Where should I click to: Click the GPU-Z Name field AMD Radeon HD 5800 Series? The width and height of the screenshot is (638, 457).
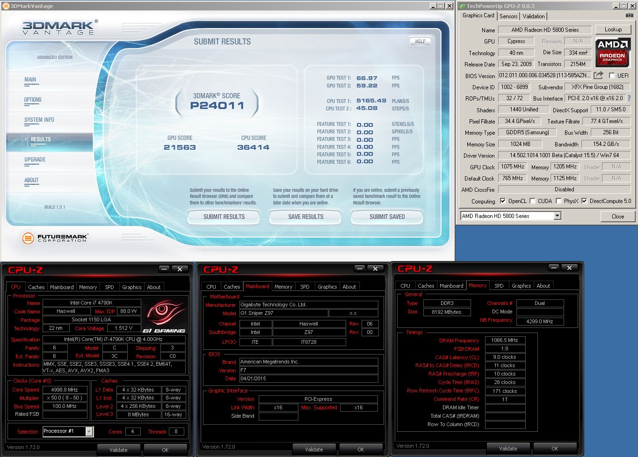pyautogui.click(x=545, y=30)
